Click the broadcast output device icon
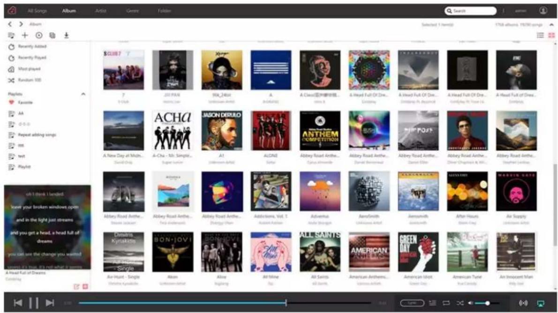This screenshot has width=558, height=313. click(523, 303)
